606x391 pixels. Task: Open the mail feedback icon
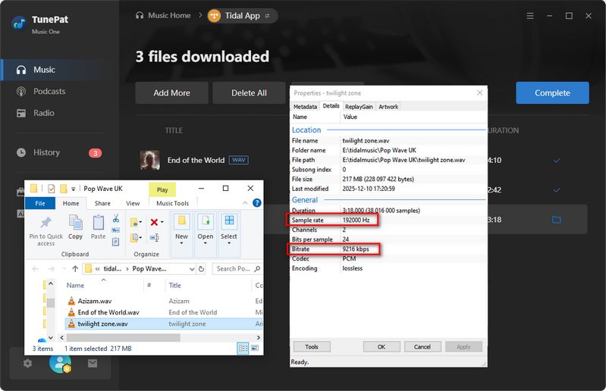(x=92, y=363)
